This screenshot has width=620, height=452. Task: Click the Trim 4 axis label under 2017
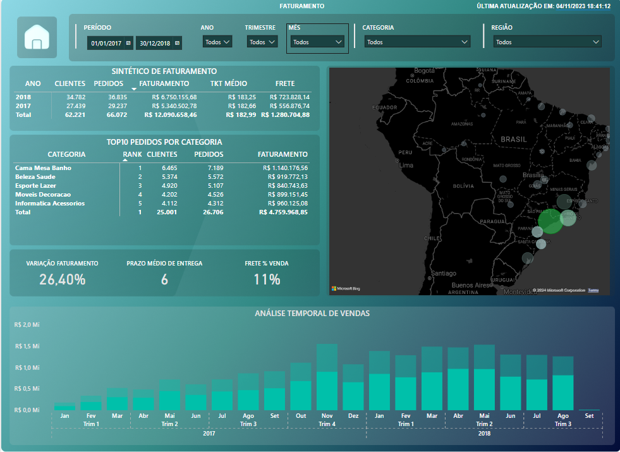[x=327, y=424]
